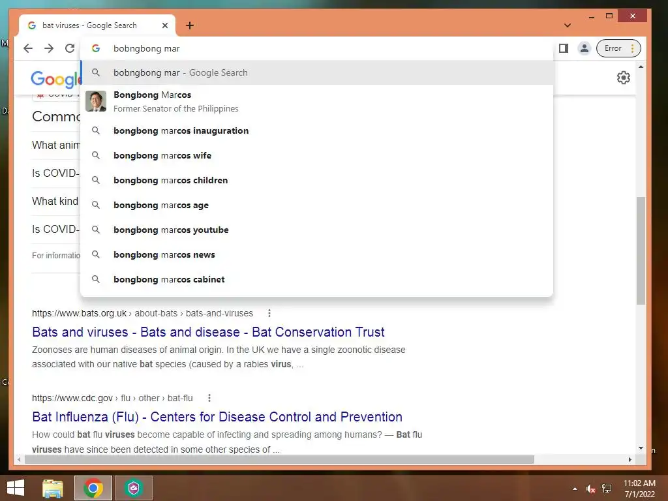
Task: Click search icon beside 'marcos inauguration' suggestion
Action: click(96, 130)
